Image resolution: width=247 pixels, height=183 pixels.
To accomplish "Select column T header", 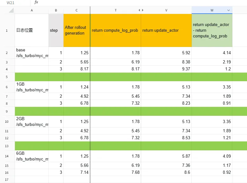I will point(115,10).
